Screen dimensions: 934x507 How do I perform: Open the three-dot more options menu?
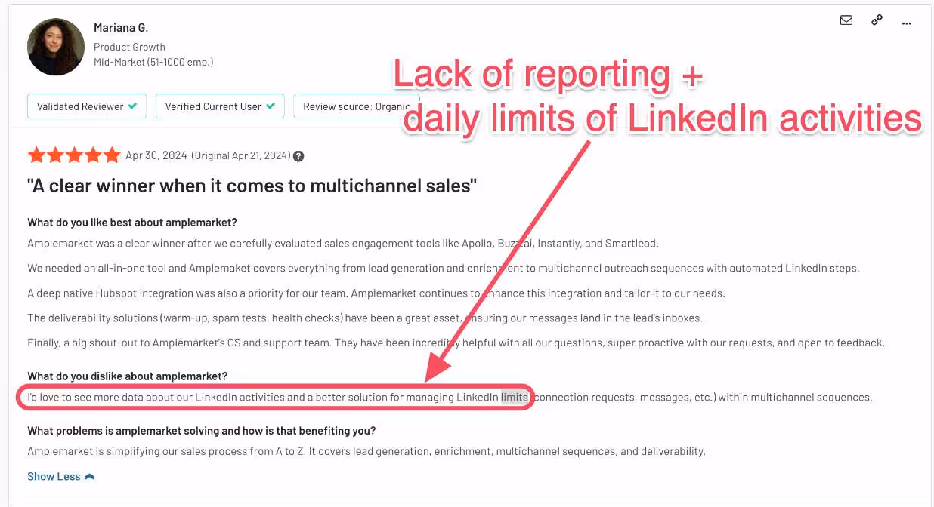(x=906, y=23)
